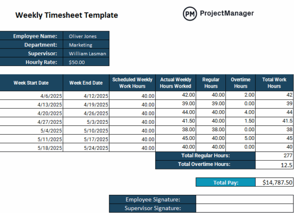Screen dimensions: 294x213
Task: Select the Employee Name value Oliver Jones
Action: click(86, 36)
